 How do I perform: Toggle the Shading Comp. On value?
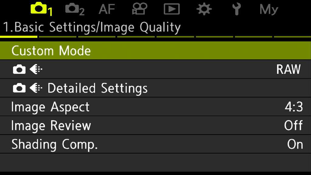coord(295,144)
